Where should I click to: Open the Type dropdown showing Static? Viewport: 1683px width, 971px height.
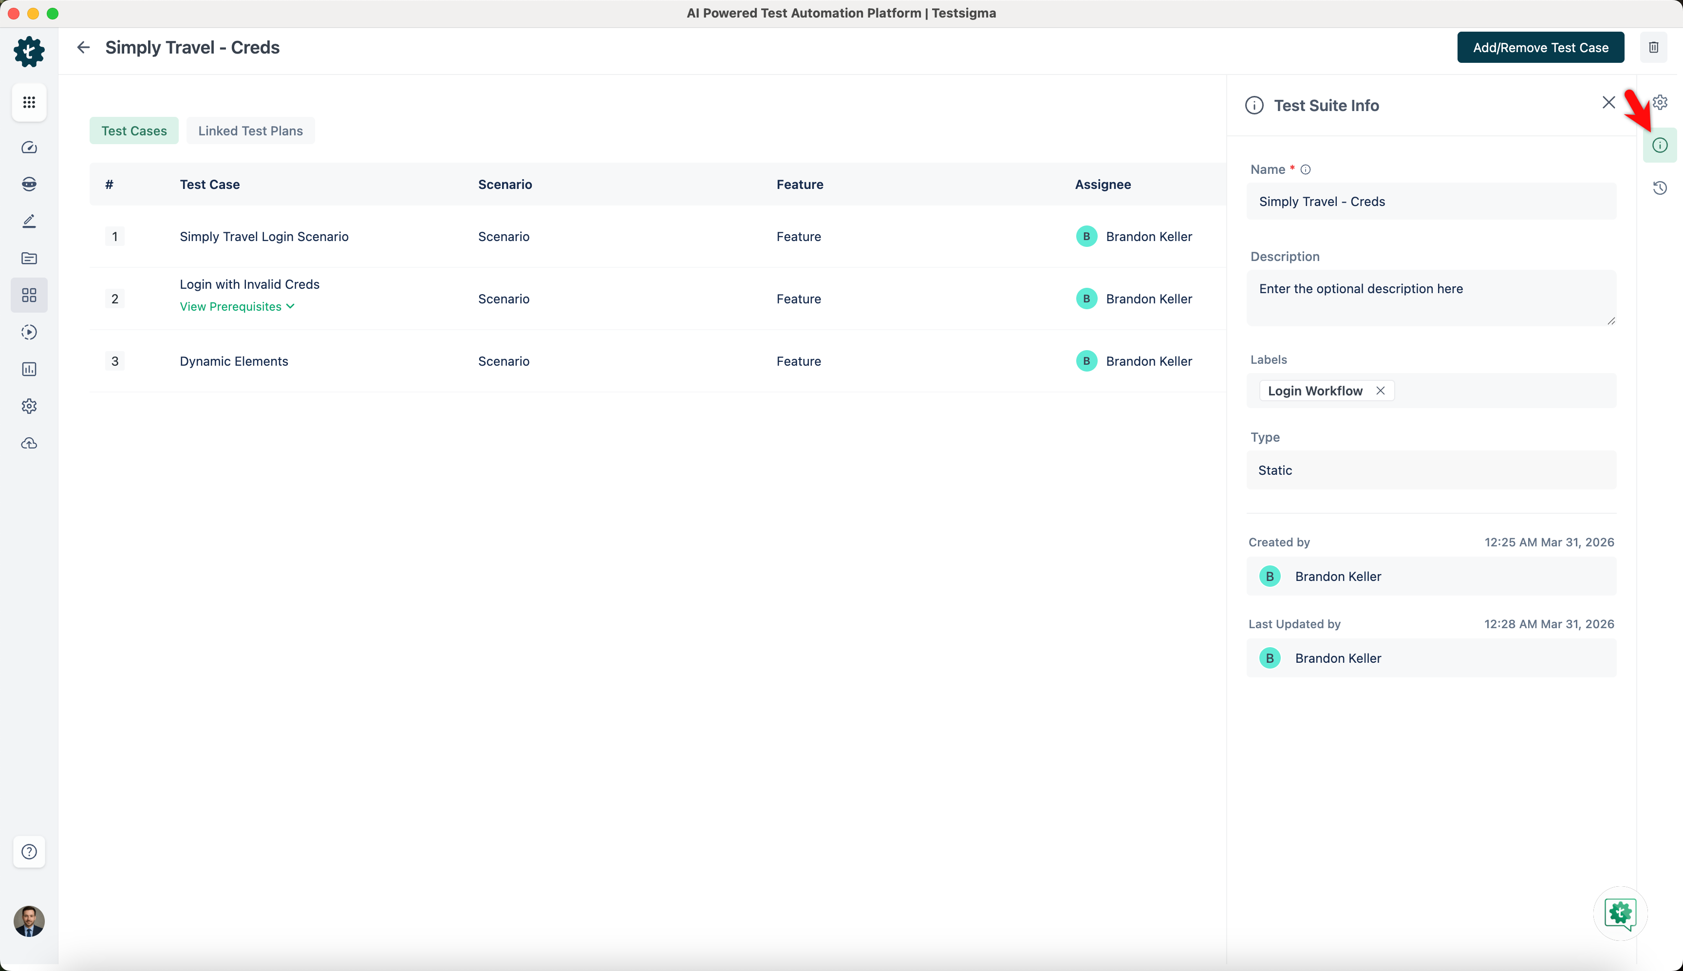[1430, 470]
